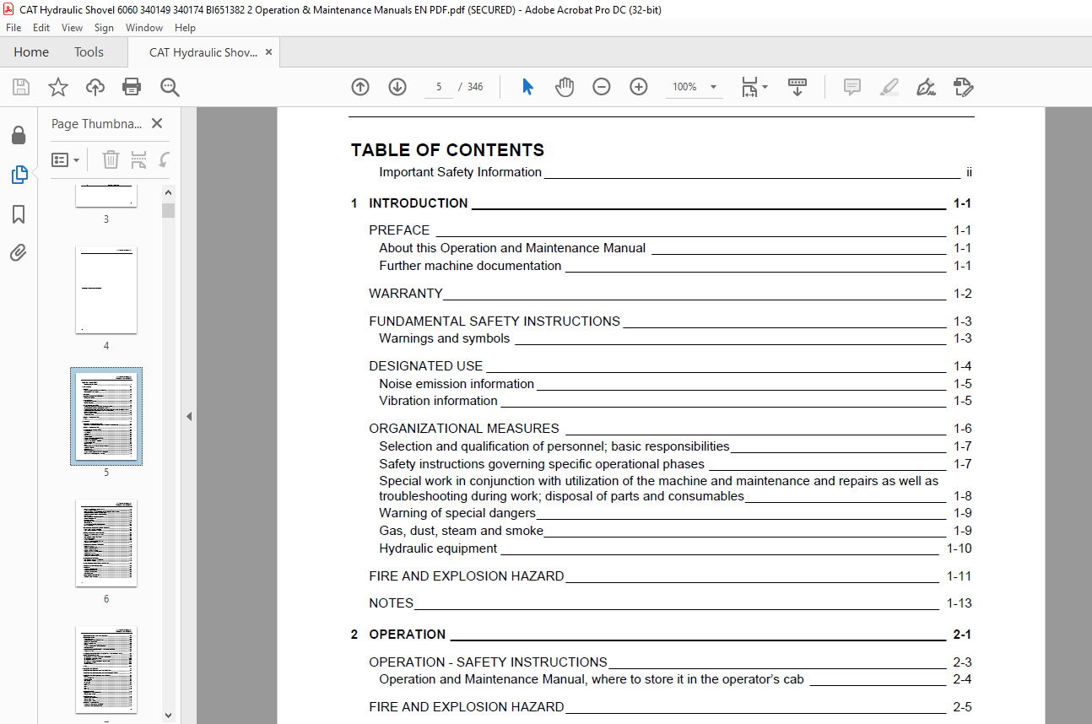The height and width of the screenshot is (724, 1092).
Task: Click the thumbnails panel scrollbar handle
Action: click(x=169, y=209)
